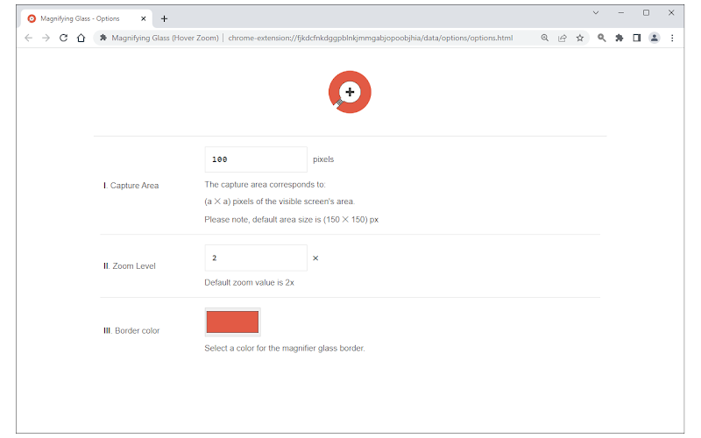Share this page icon
Image resolution: width=701 pixels, height=438 pixels.
click(563, 38)
